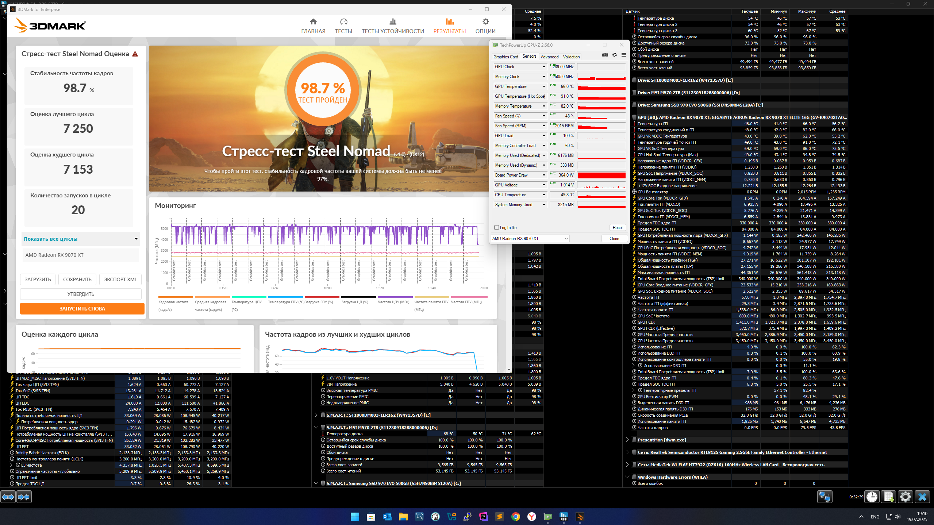Open Google Chrome from the taskbar
Viewport: 934px width, 525px height.
click(x=515, y=517)
